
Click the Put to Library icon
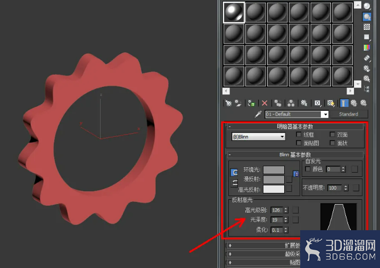(x=304, y=103)
